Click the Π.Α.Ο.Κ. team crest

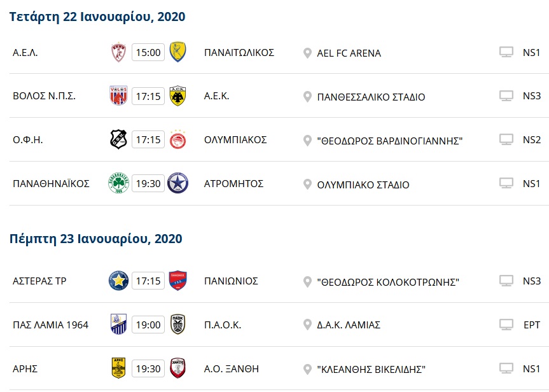point(177,325)
